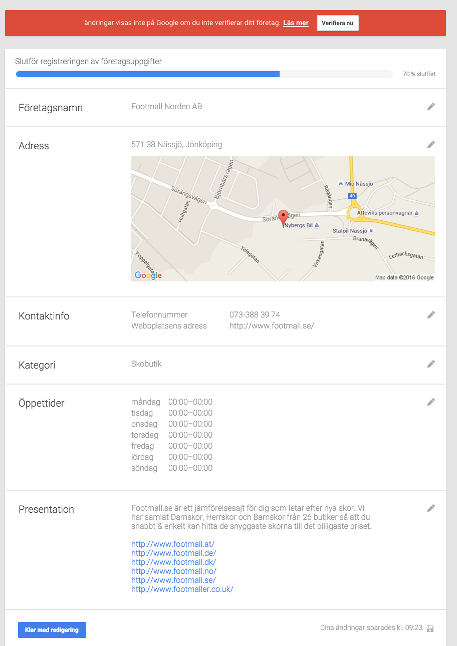
Task: Click the Verifiera nu button
Action: coord(338,23)
